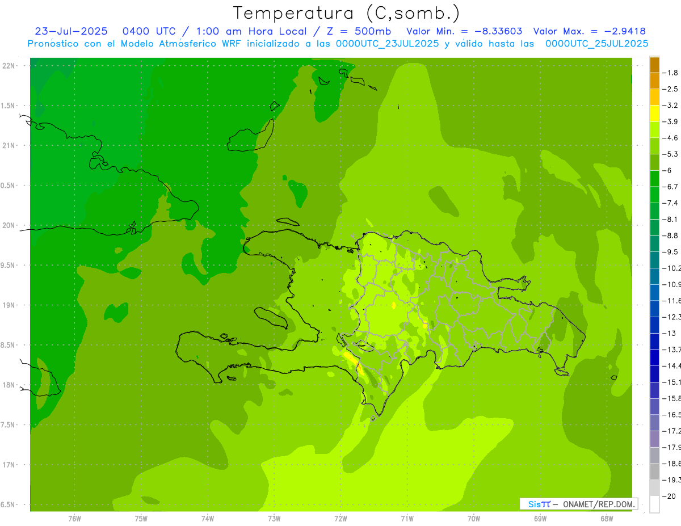Click the '-8.1' colorbar label
The width and height of the screenshot is (681, 526).
click(671, 219)
